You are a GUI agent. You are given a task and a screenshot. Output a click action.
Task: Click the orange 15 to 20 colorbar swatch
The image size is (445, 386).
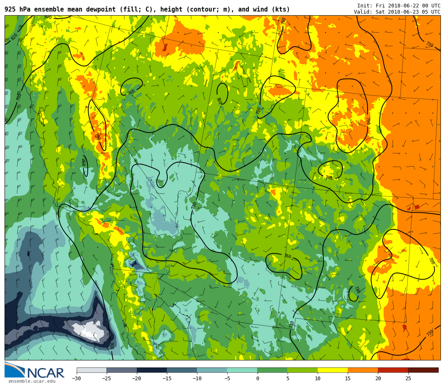tap(363, 370)
